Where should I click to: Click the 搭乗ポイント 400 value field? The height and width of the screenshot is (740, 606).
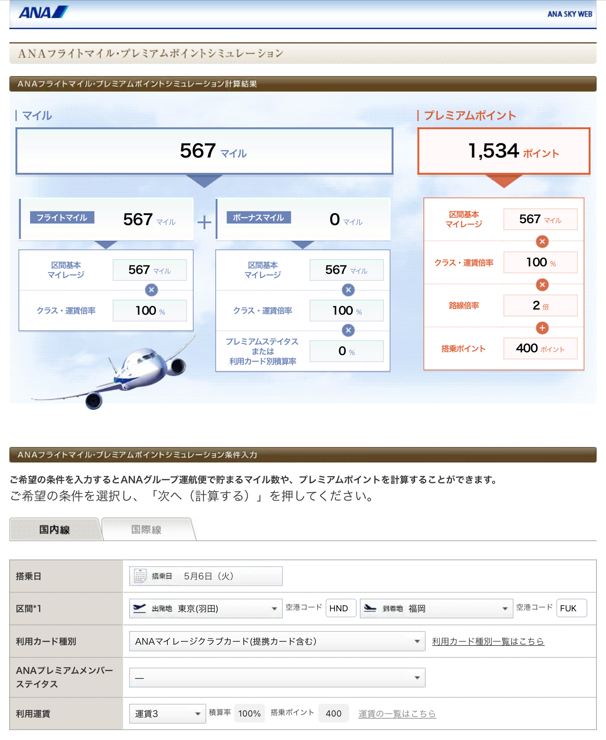(334, 713)
